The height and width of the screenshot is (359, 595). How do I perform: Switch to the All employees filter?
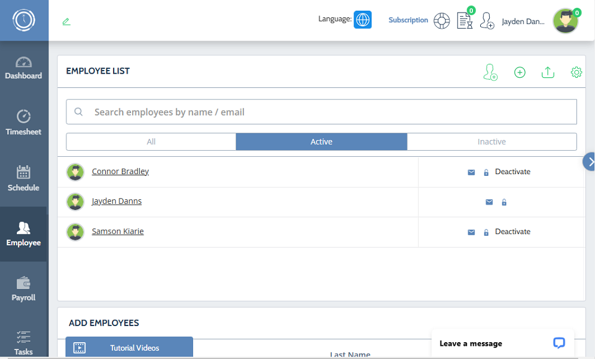[x=151, y=142]
